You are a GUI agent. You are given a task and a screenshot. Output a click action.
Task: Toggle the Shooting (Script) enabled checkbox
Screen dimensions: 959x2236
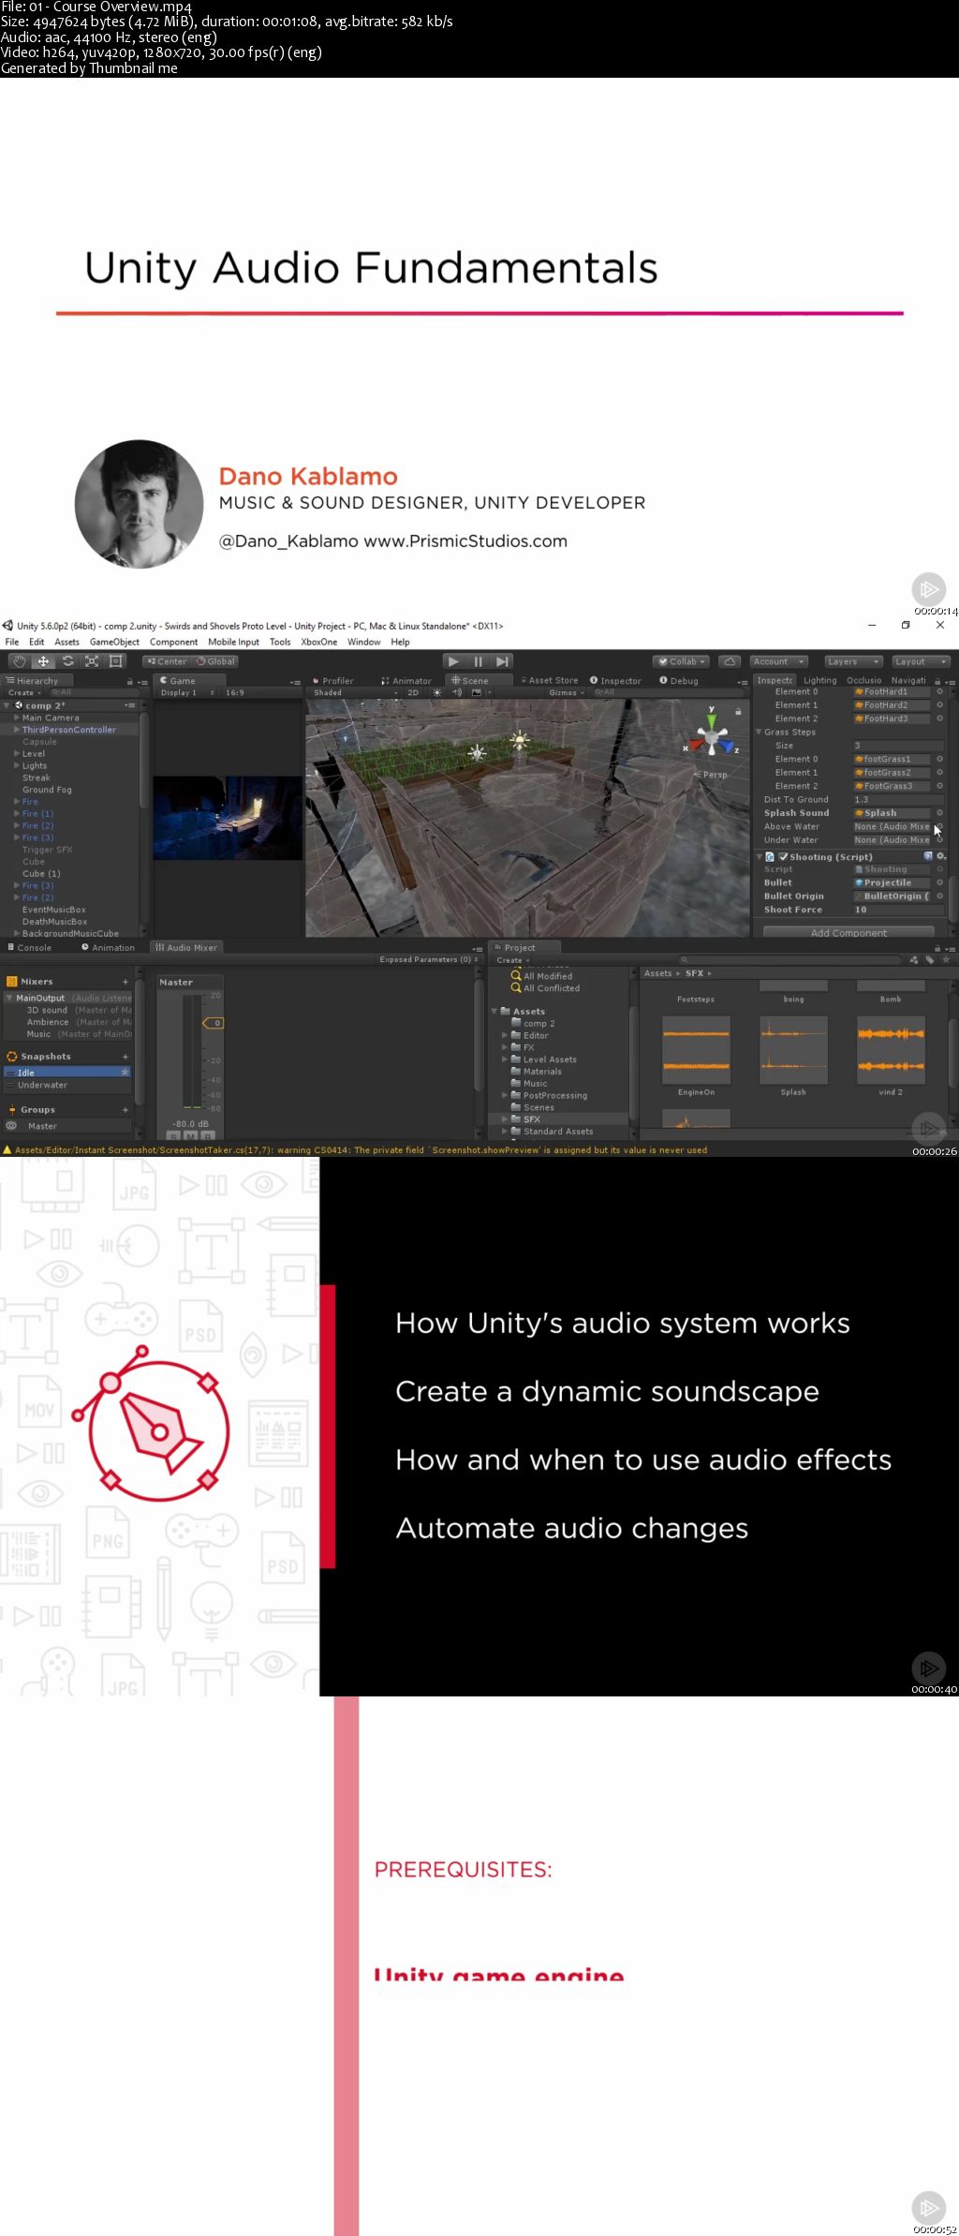pos(784,857)
